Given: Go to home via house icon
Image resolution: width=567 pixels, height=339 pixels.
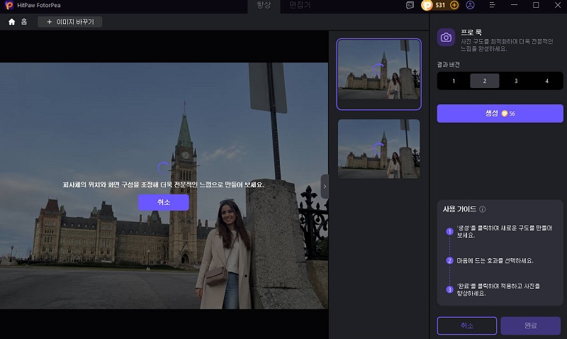Looking at the screenshot, I should (11, 22).
